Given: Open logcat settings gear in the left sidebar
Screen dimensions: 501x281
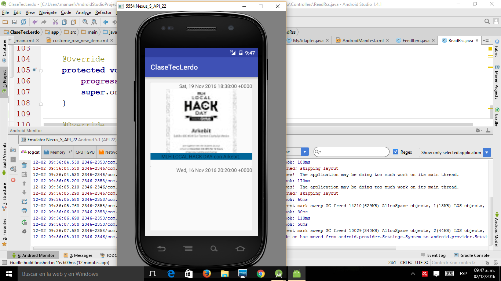Looking at the screenshot, I should click(x=24, y=231).
